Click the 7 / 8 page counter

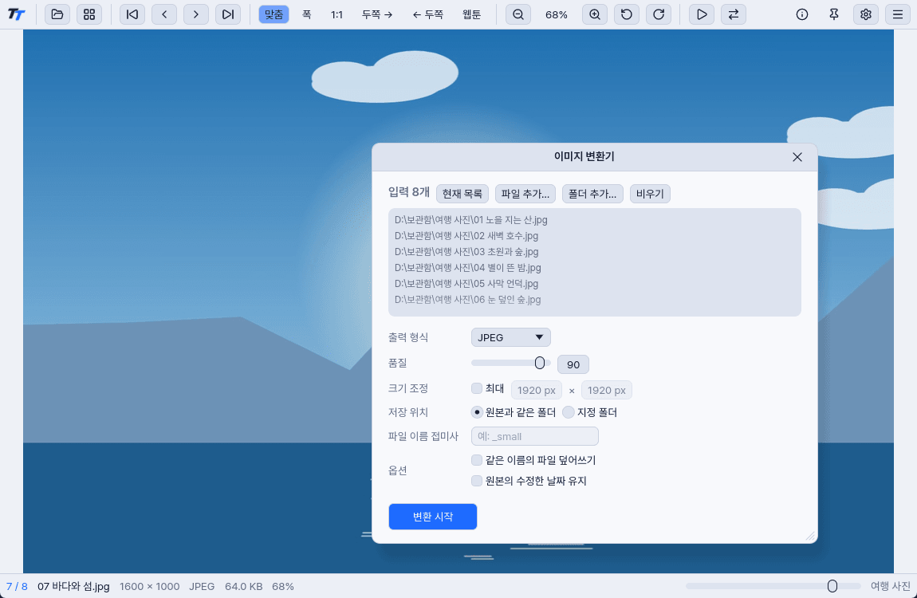click(17, 586)
